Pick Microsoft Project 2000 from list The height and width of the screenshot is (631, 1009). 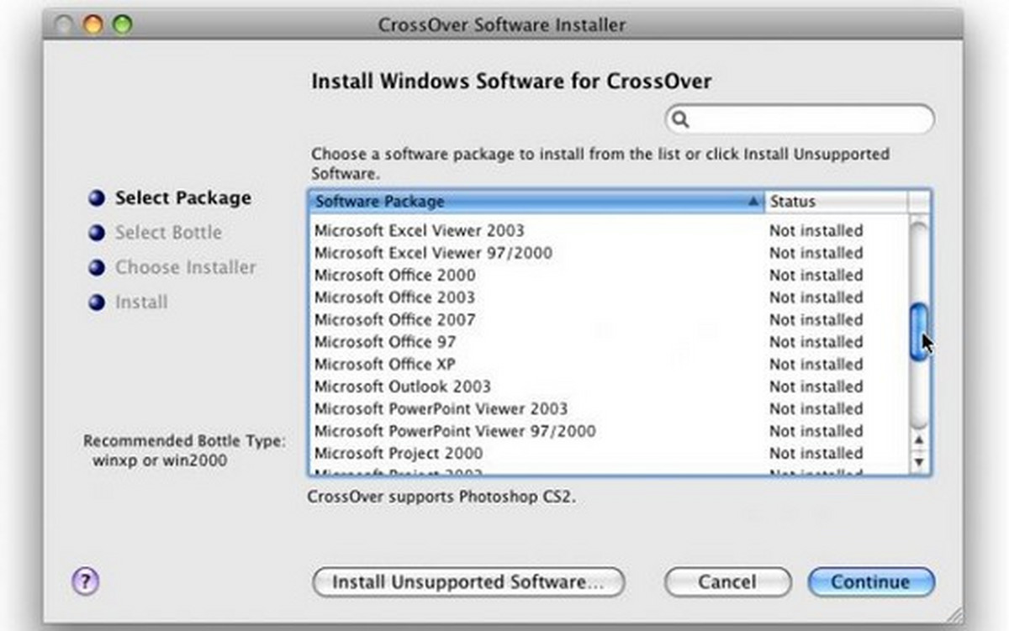399,454
